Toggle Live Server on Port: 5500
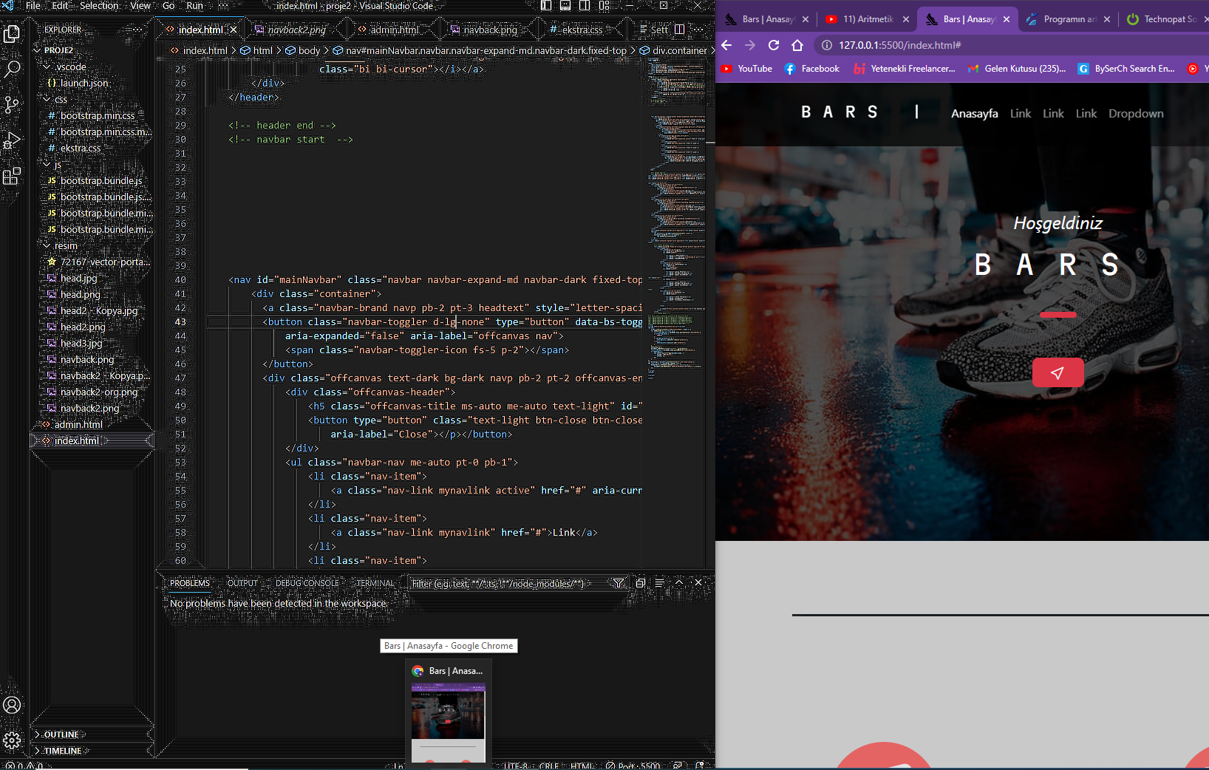Screen dimensions: 1209x770 click(x=633, y=766)
